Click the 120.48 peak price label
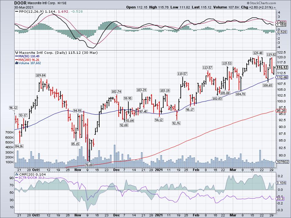 (258, 53)
